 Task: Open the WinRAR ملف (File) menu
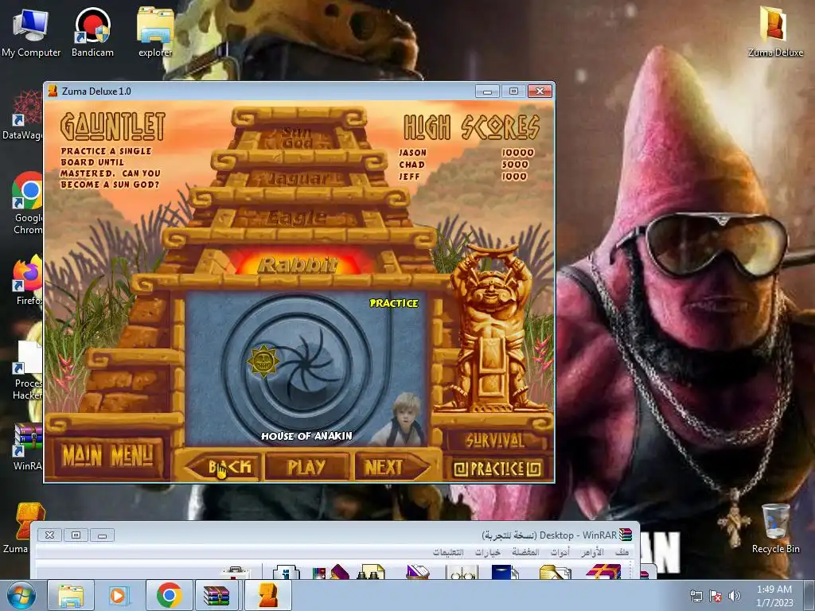[622, 552]
